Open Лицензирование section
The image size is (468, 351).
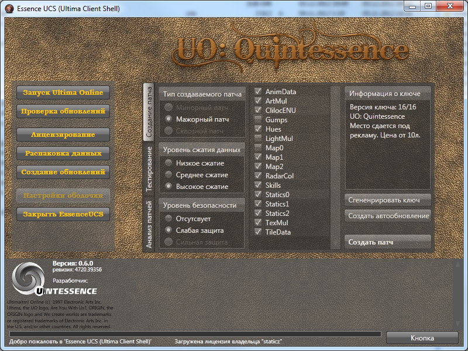pyautogui.click(x=63, y=135)
